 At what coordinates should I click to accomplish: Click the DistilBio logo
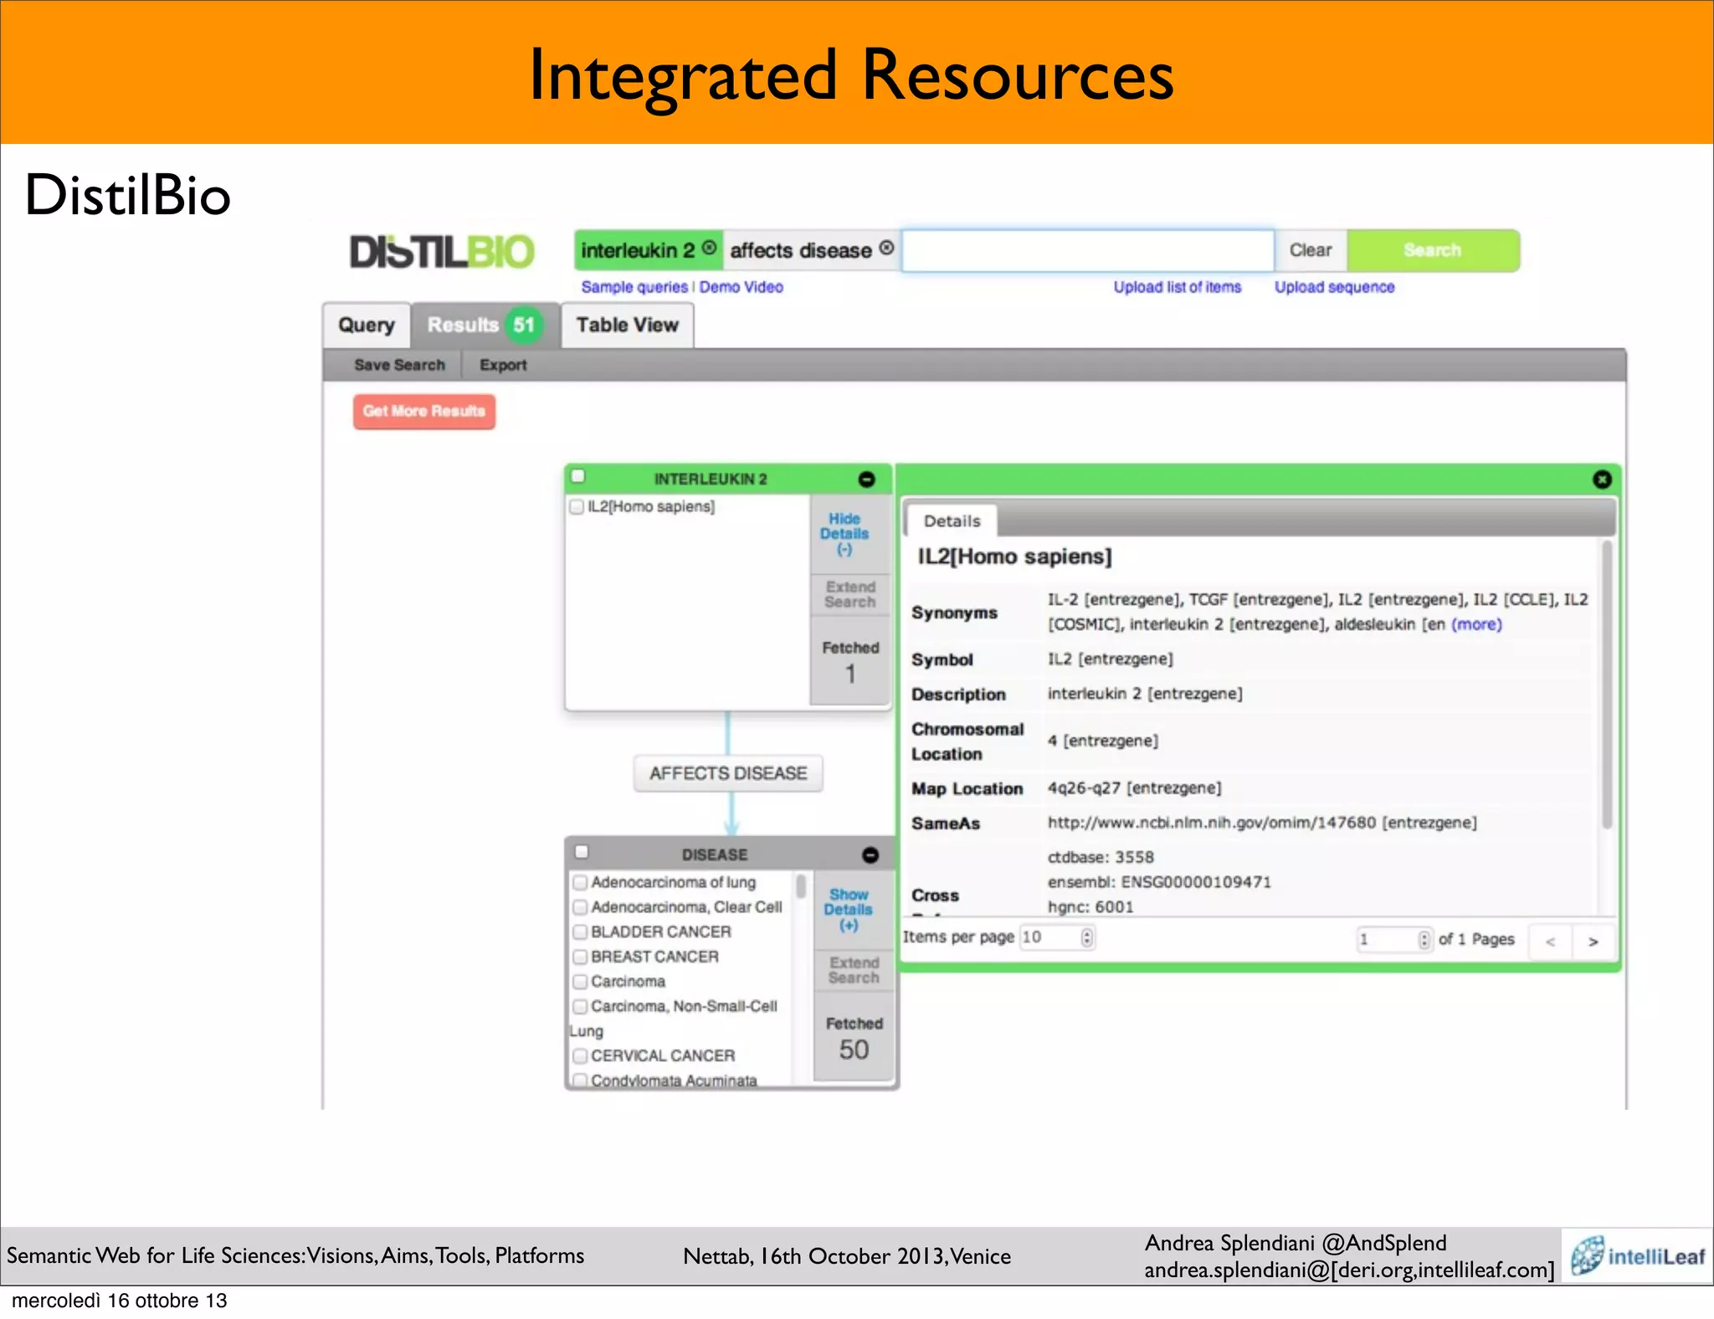(441, 252)
